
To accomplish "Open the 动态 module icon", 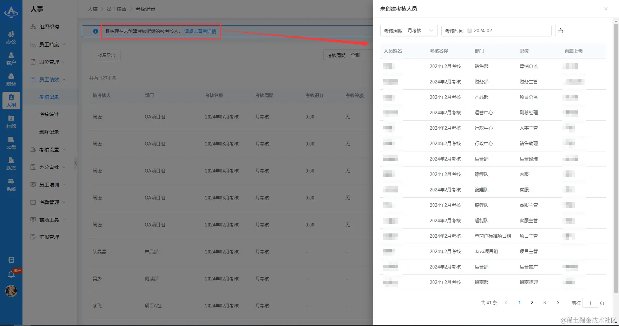I will click(x=11, y=164).
